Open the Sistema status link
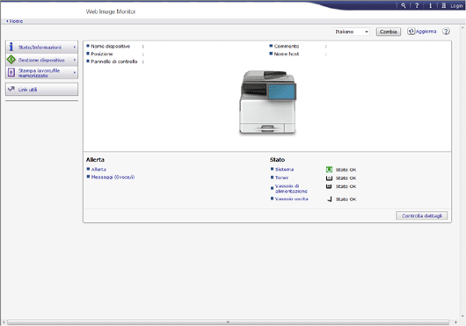 pyautogui.click(x=284, y=170)
